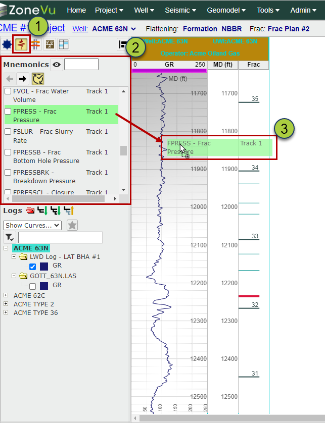The width and height of the screenshot is (325, 423).
Task: Open the Geomodel menu
Action: 226,10
